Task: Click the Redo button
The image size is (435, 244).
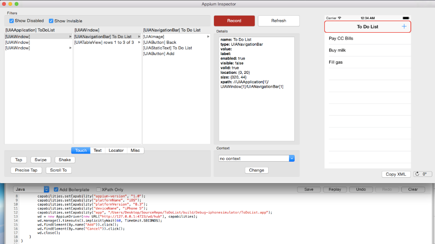Action: point(387,189)
